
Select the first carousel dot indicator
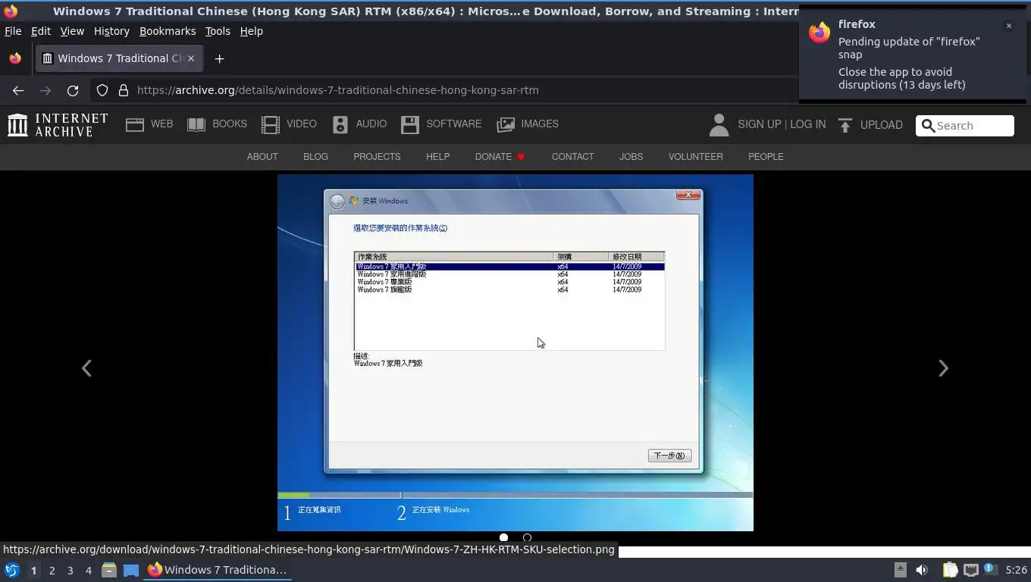503,537
